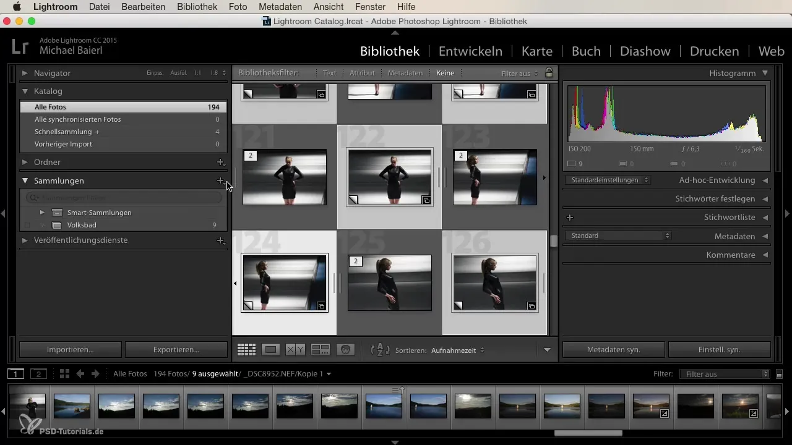Click the Apple menu icon
The height and width of the screenshot is (445, 792).
click(x=17, y=7)
